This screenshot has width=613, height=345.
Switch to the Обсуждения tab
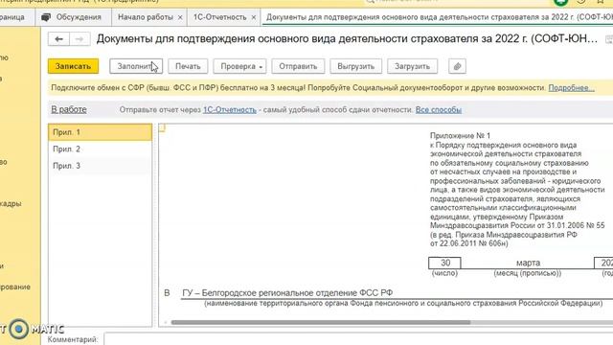(x=74, y=17)
